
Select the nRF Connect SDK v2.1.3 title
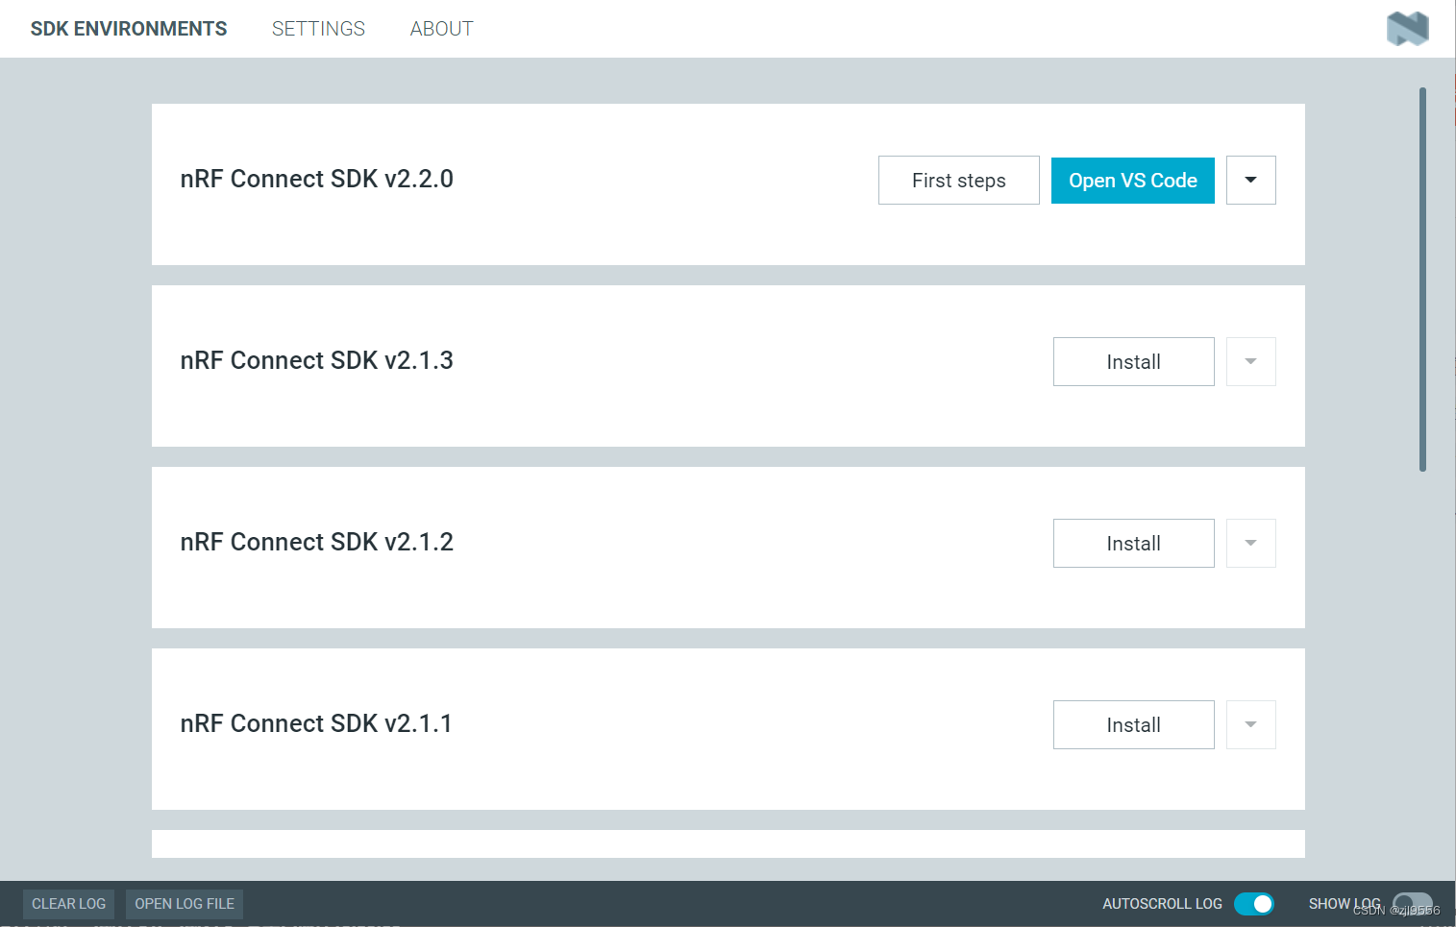pyautogui.click(x=317, y=361)
